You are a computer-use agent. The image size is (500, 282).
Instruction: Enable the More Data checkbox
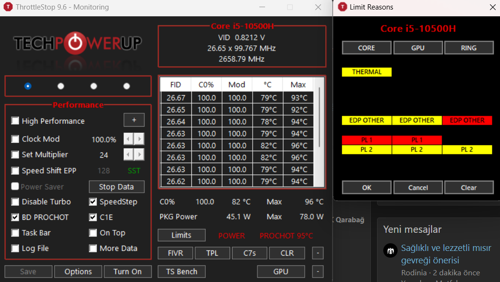pyautogui.click(x=93, y=248)
